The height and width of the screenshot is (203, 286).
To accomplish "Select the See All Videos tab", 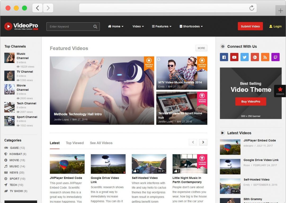I will point(101,143).
